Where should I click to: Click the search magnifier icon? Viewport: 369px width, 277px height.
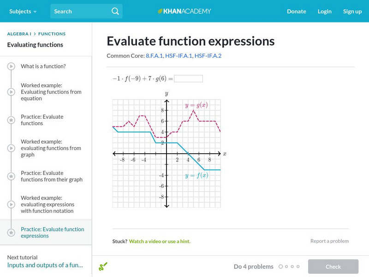[x=115, y=11]
